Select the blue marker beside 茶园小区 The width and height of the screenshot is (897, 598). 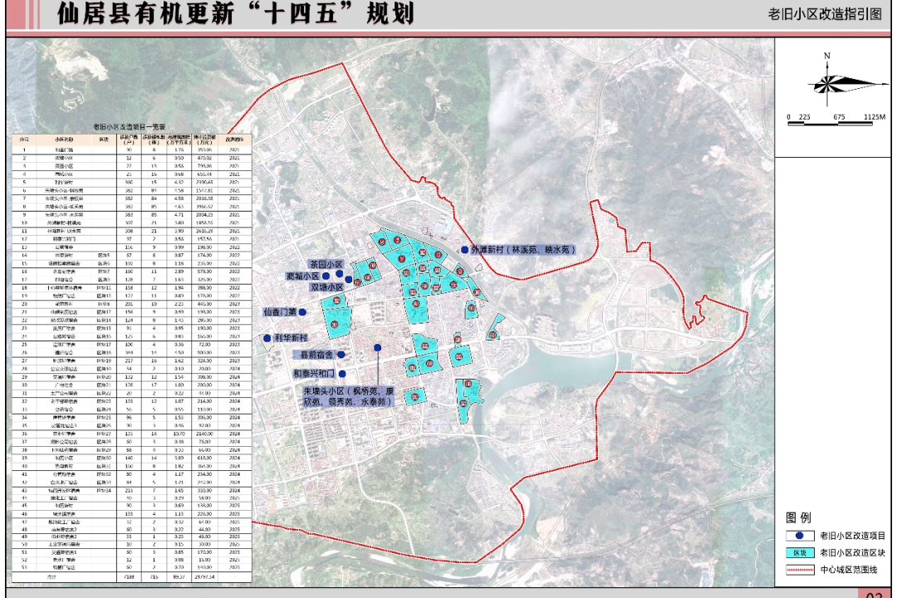pyautogui.click(x=340, y=273)
